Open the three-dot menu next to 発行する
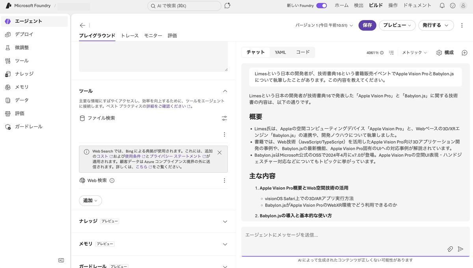Image resolution: width=473 pixels, height=268 pixels. coord(462,25)
